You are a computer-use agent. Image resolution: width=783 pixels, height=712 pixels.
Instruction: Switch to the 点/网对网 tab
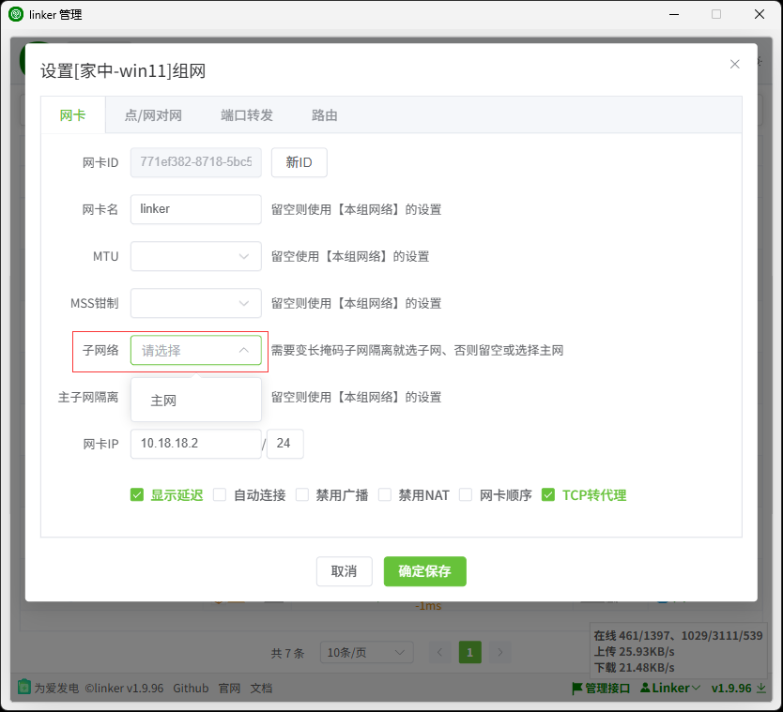click(x=153, y=115)
